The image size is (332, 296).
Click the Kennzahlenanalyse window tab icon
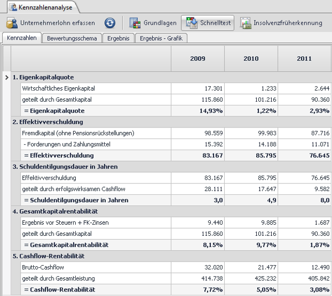(x=13, y=7)
